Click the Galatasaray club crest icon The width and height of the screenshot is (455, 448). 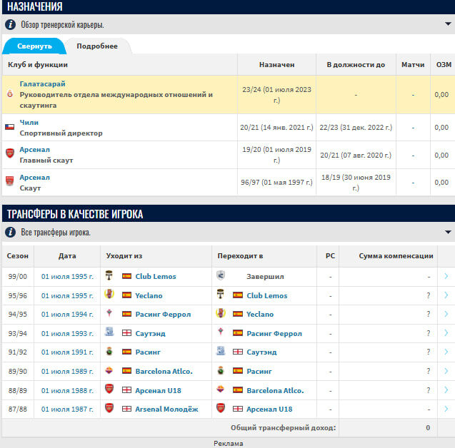tap(10, 94)
